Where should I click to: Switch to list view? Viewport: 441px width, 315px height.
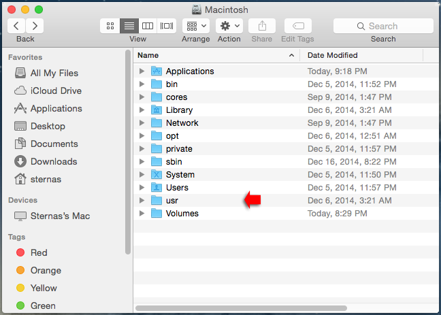pyautogui.click(x=129, y=26)
